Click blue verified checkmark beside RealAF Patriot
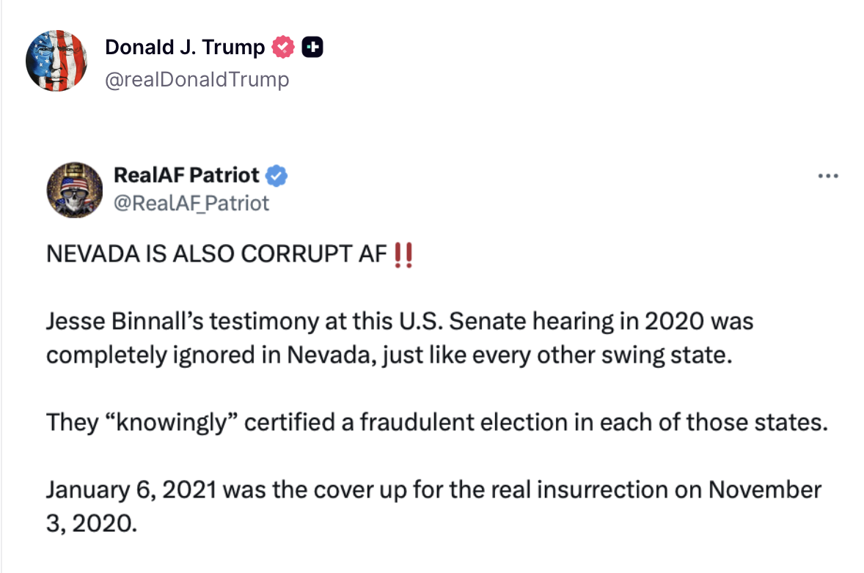The image size is (864, 573). (277, 176)
